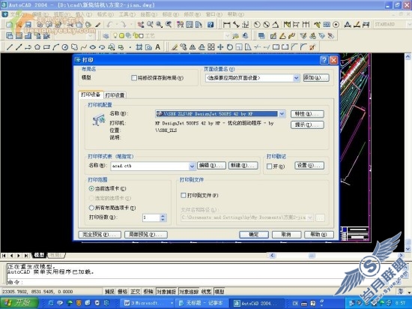Select the Line draw tool icon

10,47
